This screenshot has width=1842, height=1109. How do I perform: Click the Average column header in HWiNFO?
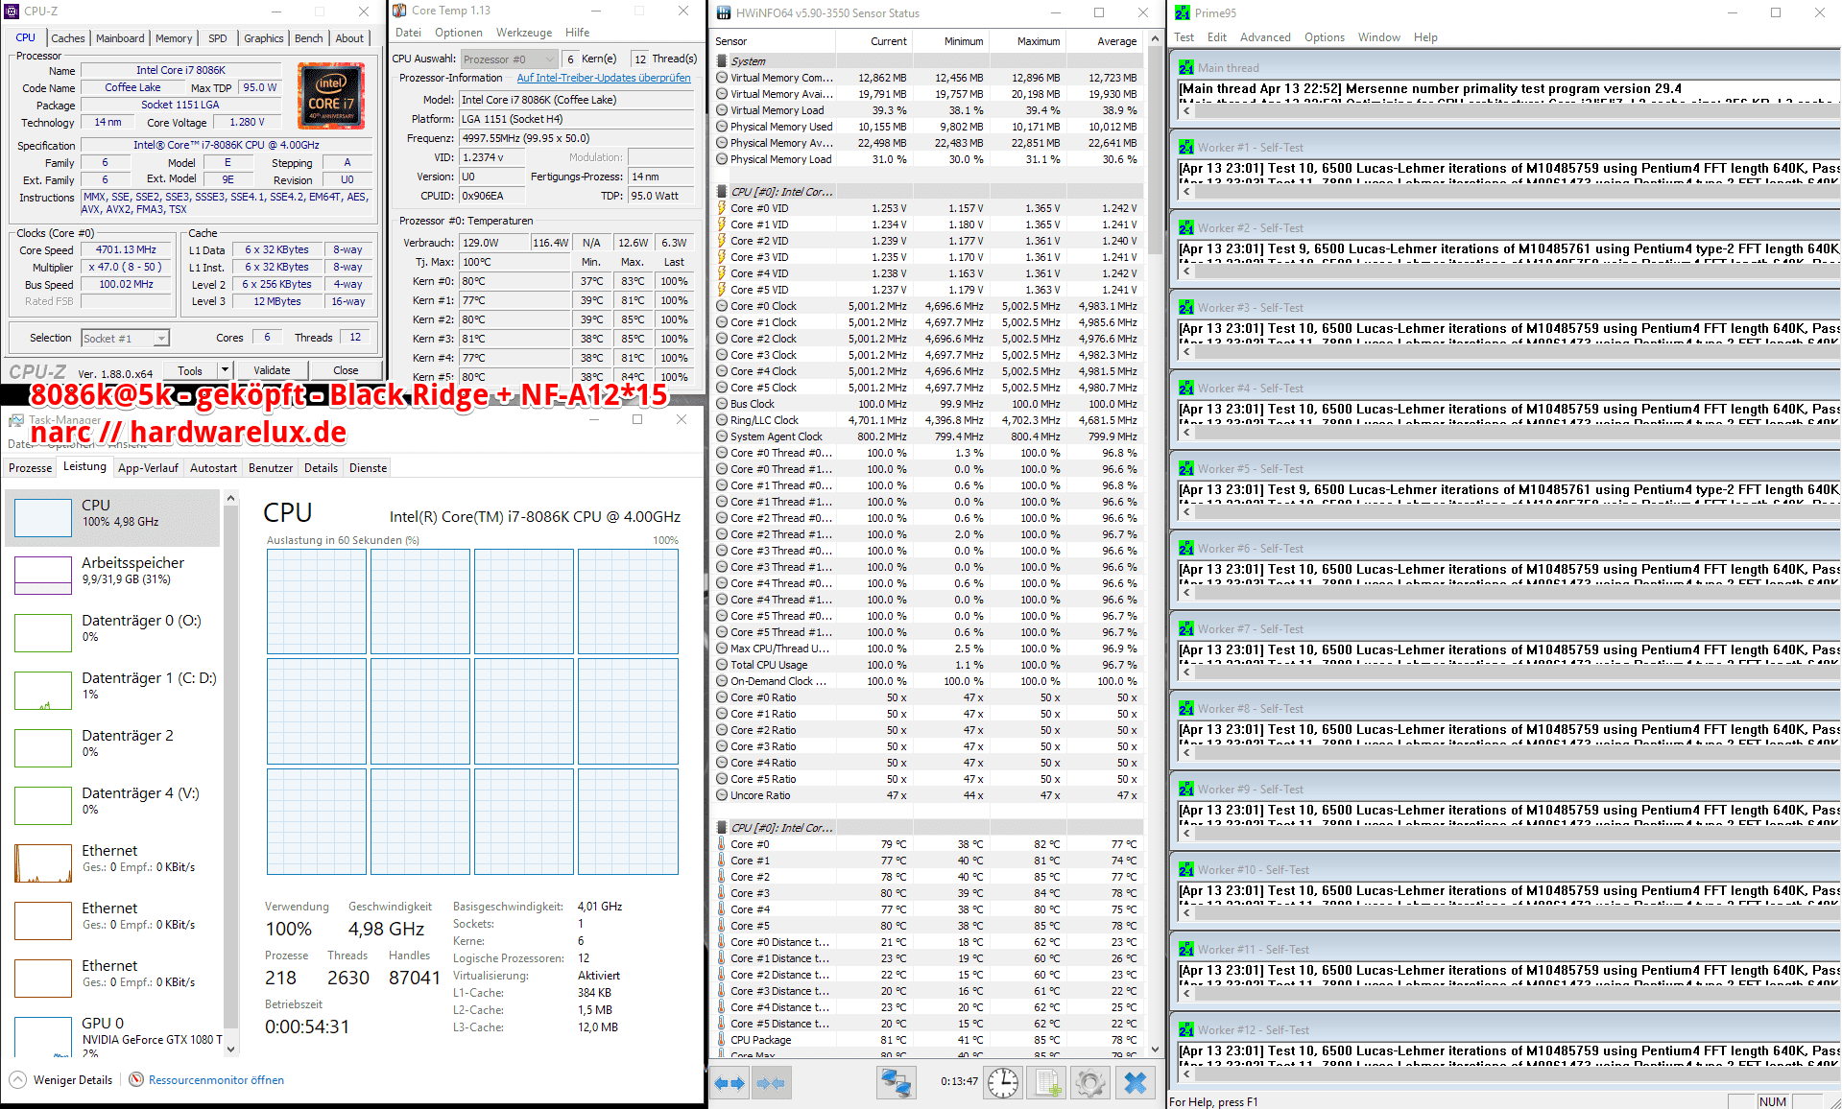point(1105,41)
